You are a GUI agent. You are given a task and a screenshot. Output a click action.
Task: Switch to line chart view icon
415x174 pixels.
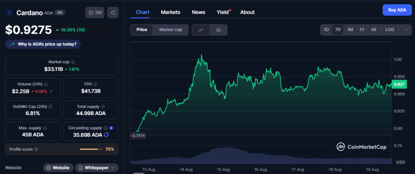[201, 30]
